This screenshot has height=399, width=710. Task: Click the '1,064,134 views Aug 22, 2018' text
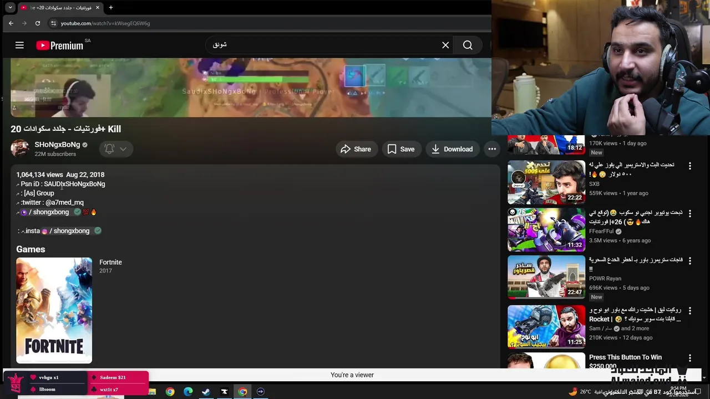60,175
